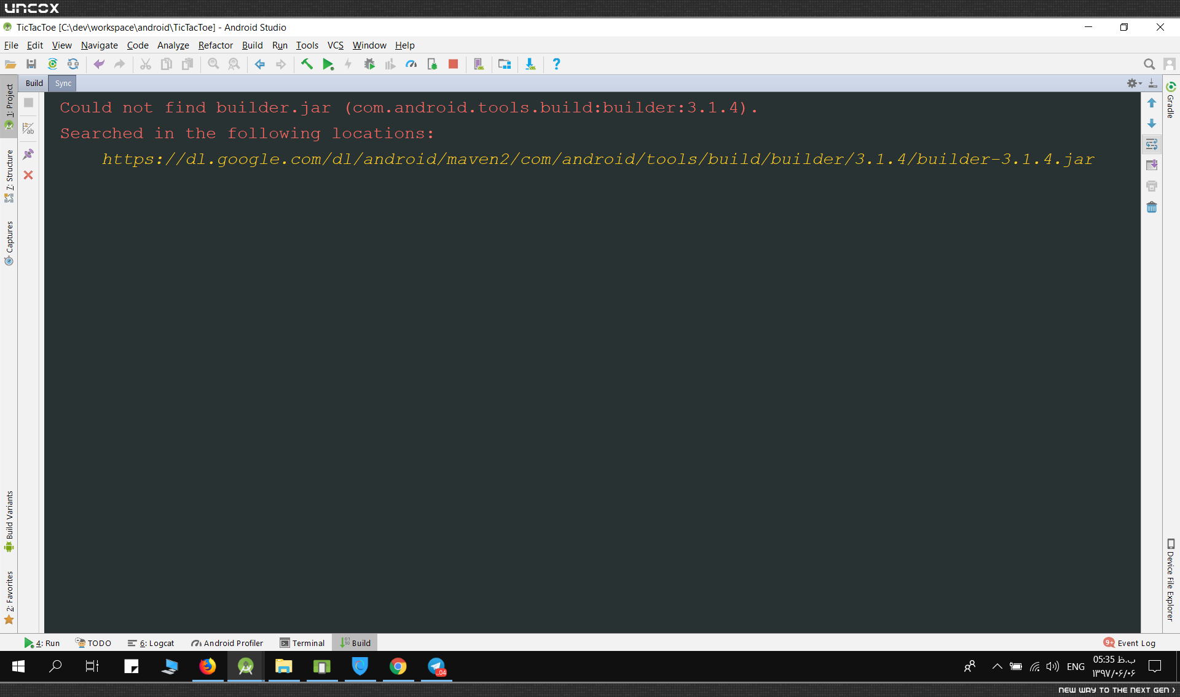The image size is (1180, 697).
Task: Open the Project side panel
Action: click(x=9, y=106)
